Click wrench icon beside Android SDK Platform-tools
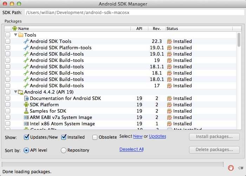The height and width of the screenshot is (176, 246). tap(26, 48)
